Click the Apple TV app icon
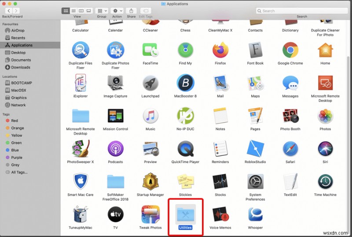The image size is (352, 237). click(115, 214)
